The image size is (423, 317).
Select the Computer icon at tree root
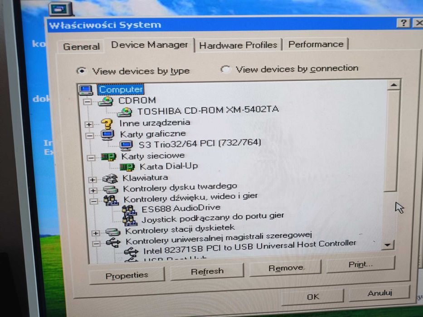click(x=86, y=90)
